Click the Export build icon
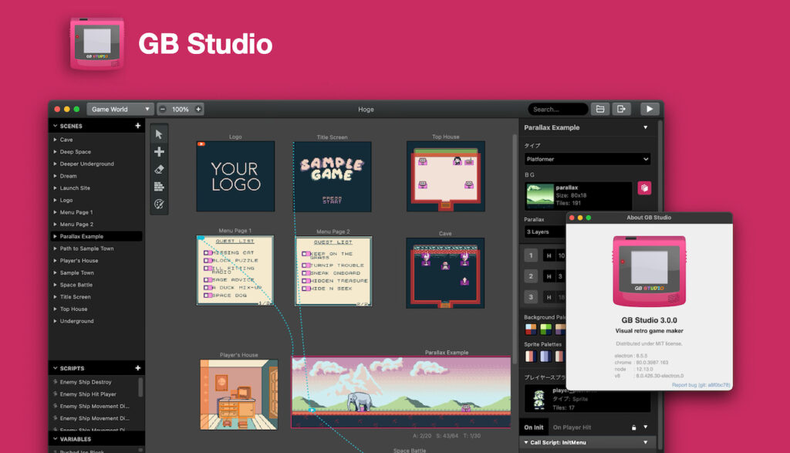Image resolution: width=790 pixels, height=453 pixels. (622, 109)
